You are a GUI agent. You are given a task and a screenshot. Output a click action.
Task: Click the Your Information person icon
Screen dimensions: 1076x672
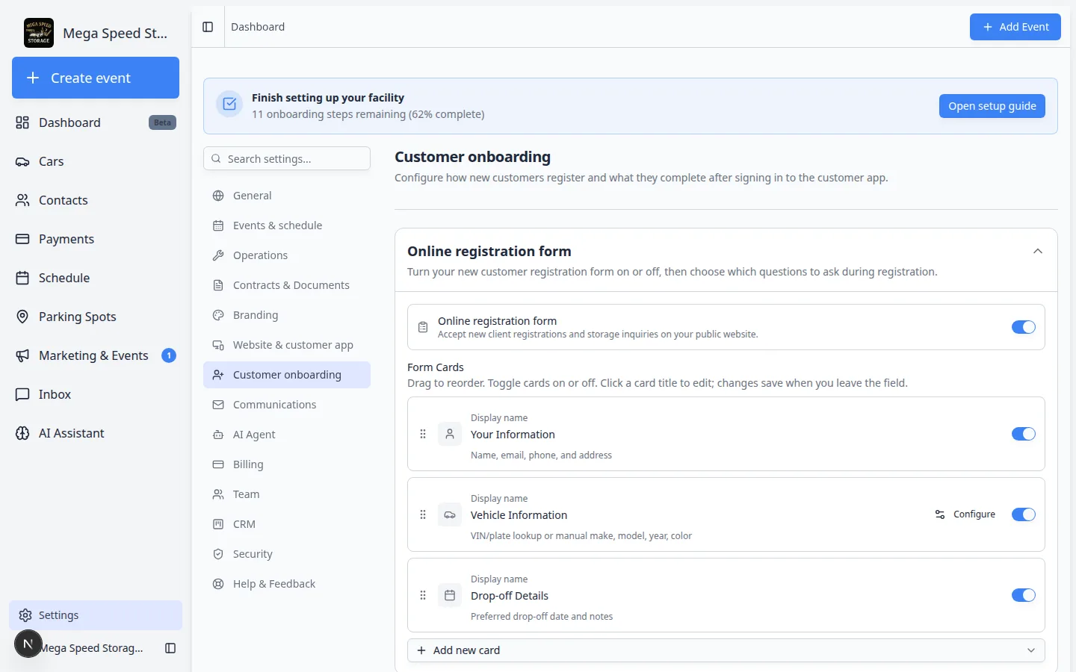pyautogui.click(x=450, y=434)
